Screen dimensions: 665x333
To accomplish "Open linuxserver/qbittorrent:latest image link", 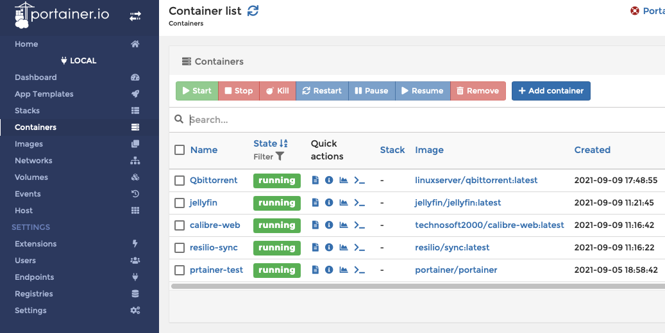I will point(476,180).
